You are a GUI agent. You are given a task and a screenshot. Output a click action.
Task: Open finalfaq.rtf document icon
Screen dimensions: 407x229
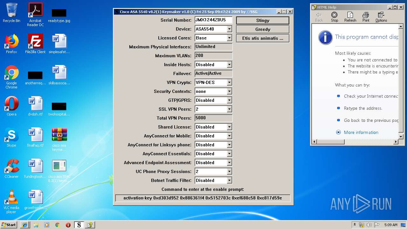click(x=35, y=137)
